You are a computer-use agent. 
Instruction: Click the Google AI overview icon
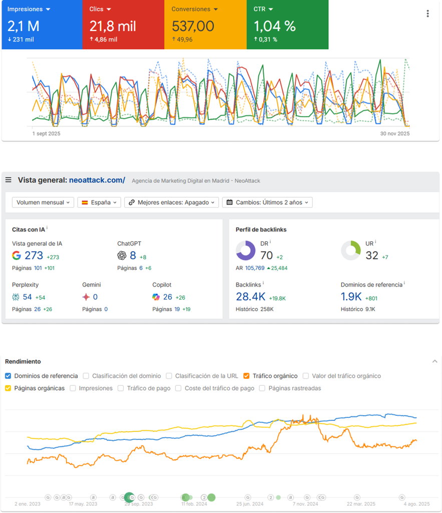[17, 255]
